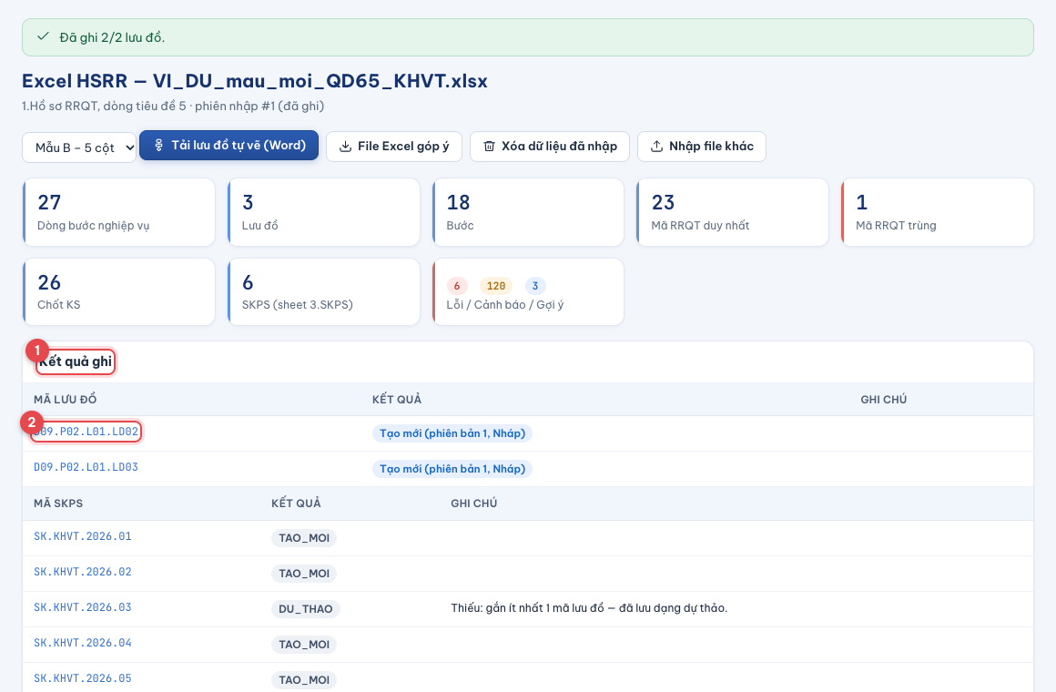Select the 18 Bước stat card
Viewport: 1056px width, 692px height.
528,212
